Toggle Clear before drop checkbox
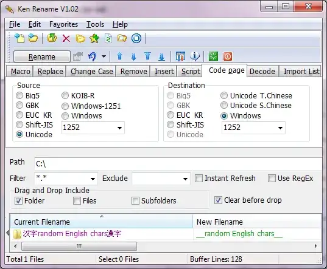This screenshot has width=327, height=269. 218,200
